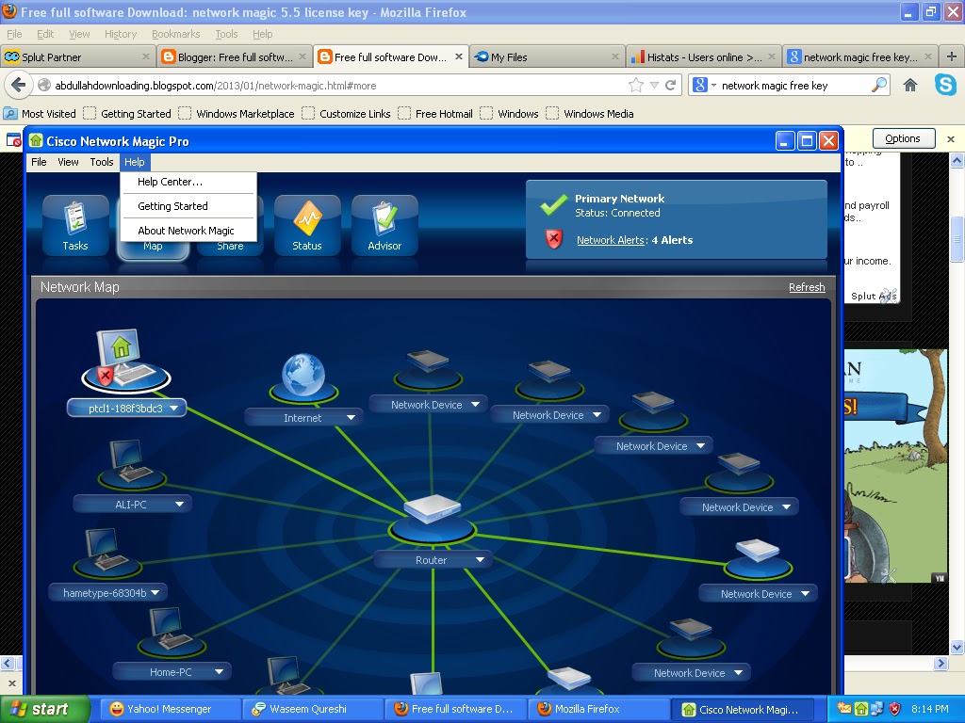
Task: Open Waseem Qureshi taskbar window
Action: click(x=312, y=709)
